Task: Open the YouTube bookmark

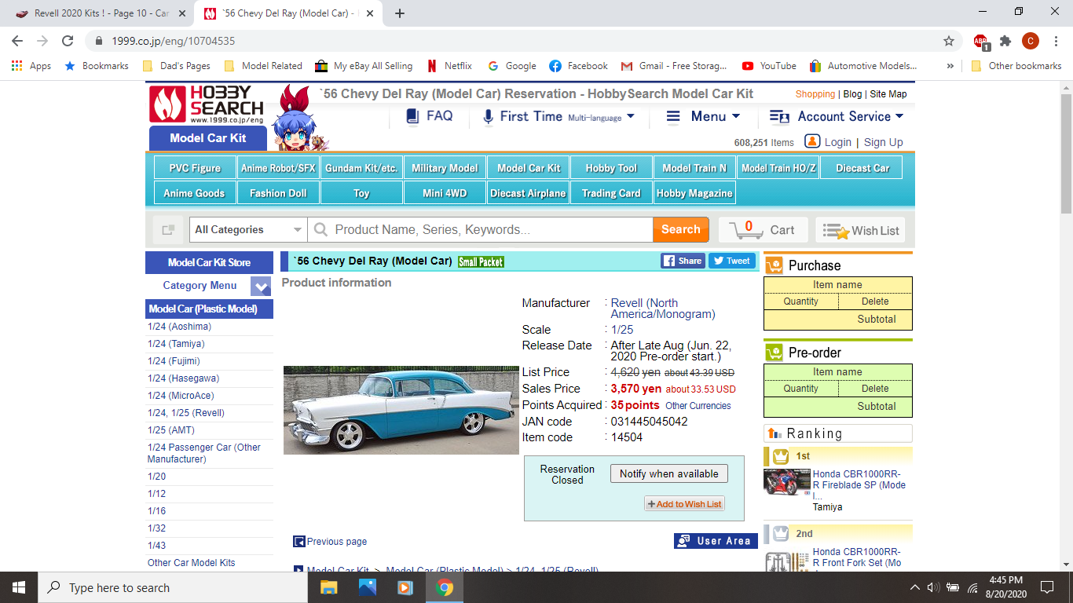Action: (769, 66)
